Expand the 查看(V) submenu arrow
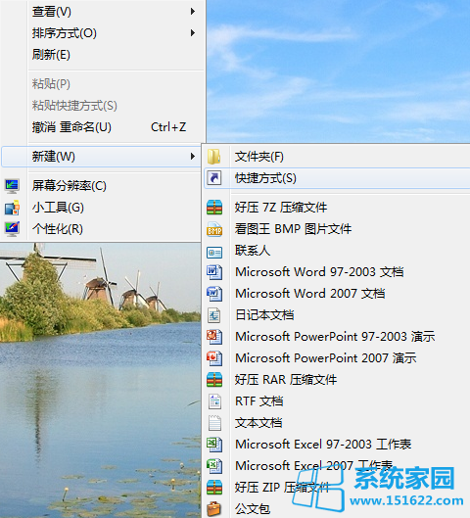This screenshot has width=470, height=518. pos(193,12)
